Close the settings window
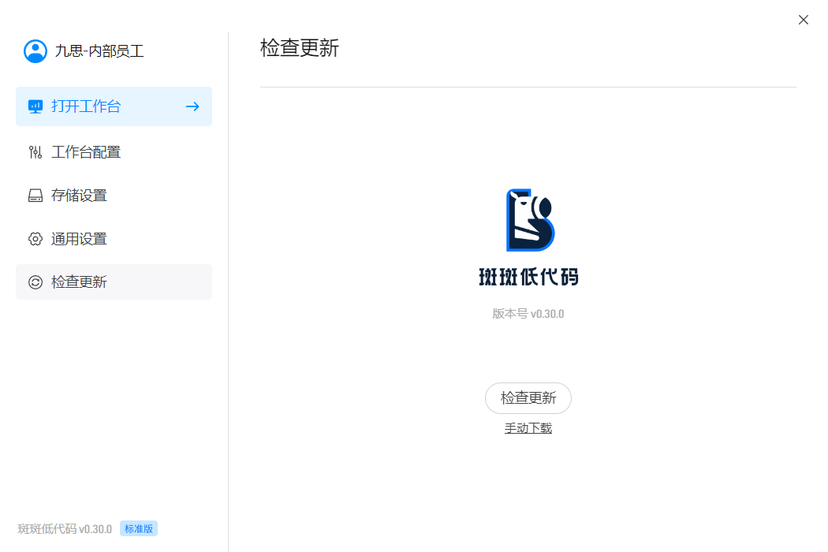The image size is (828, 552). [804, 20]
